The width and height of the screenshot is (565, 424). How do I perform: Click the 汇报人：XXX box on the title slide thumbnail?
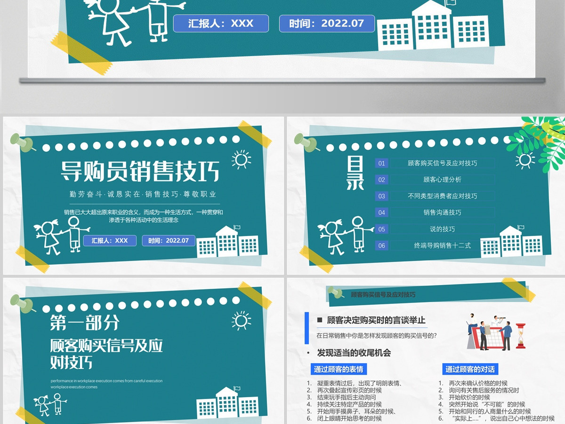(110, 240)
